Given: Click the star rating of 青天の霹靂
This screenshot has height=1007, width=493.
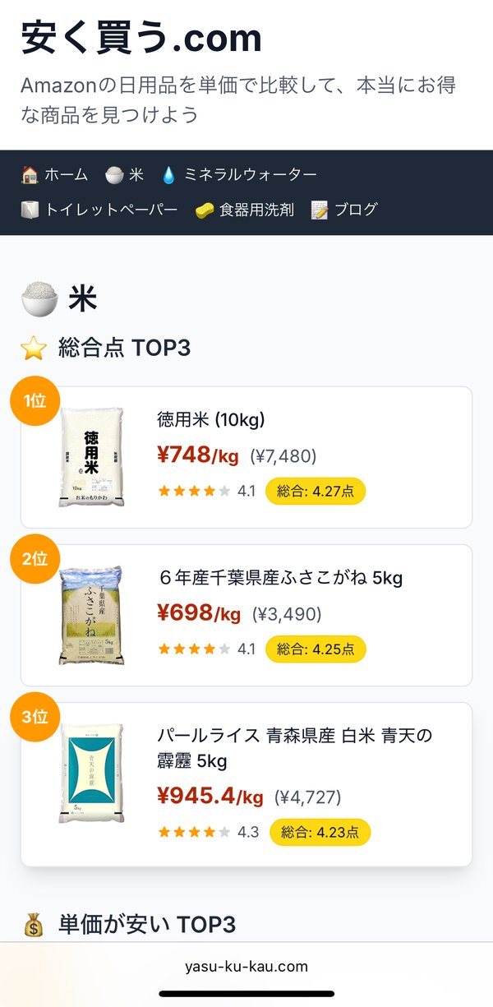Looking at the screenshot, I should 189,832.
